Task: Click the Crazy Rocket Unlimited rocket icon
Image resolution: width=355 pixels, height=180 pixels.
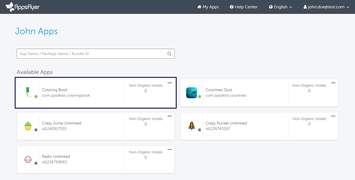Action: pyautogui.click(x=191, y=126)
